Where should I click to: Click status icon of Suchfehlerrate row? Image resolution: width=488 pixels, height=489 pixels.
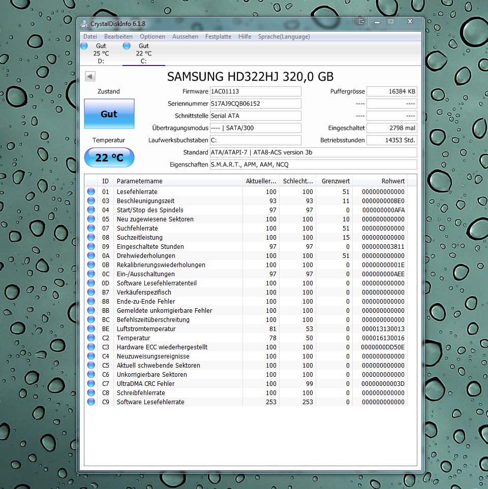coord(91,228)
